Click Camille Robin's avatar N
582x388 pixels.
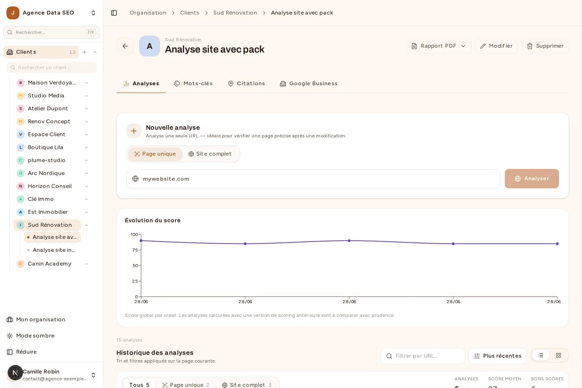tap(15, 373)
